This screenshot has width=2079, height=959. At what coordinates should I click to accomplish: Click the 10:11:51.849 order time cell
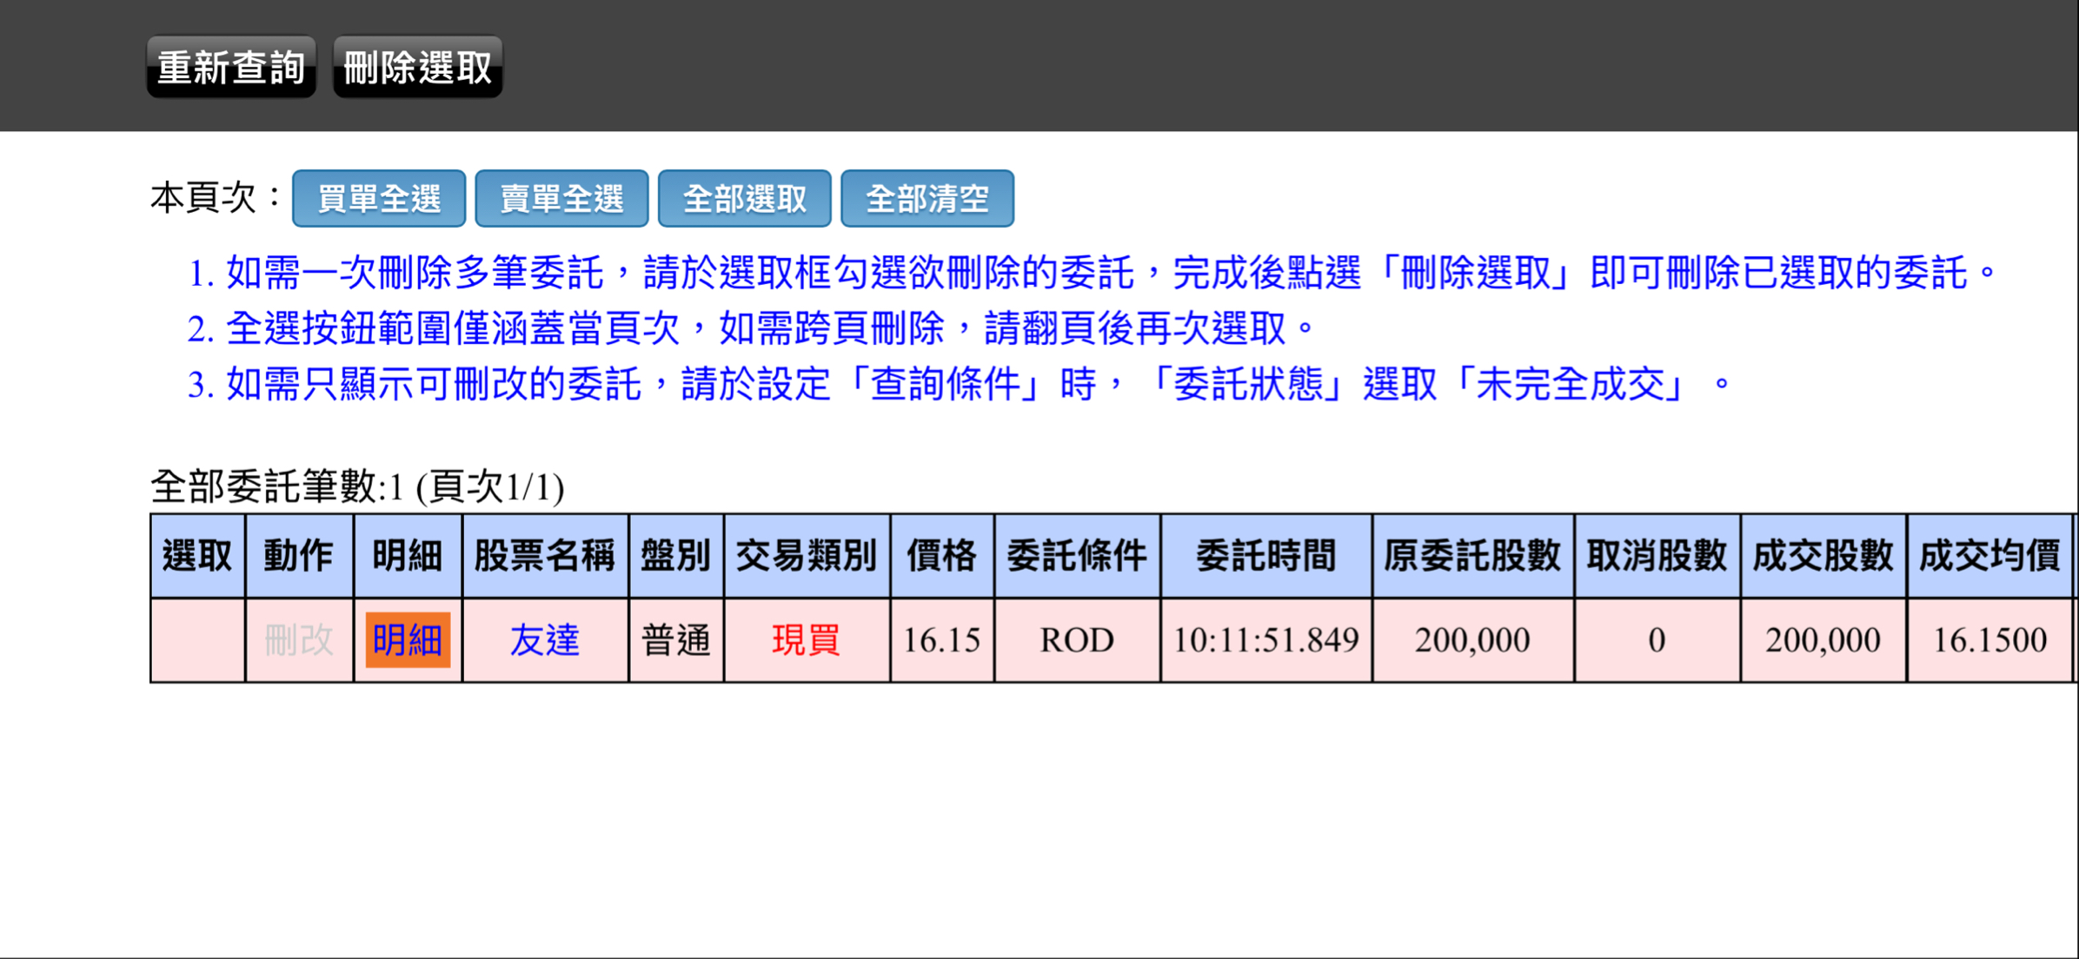[1265, 640]
